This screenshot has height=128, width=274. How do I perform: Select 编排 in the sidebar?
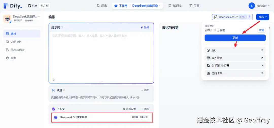22,34
